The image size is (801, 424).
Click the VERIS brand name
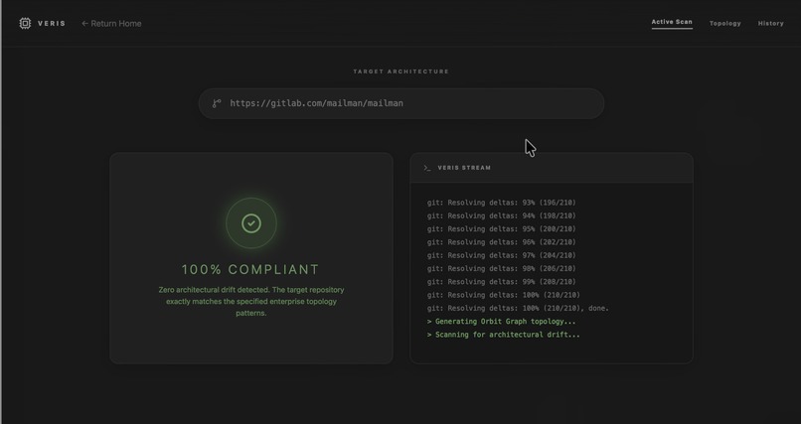(x=52, y=24)
